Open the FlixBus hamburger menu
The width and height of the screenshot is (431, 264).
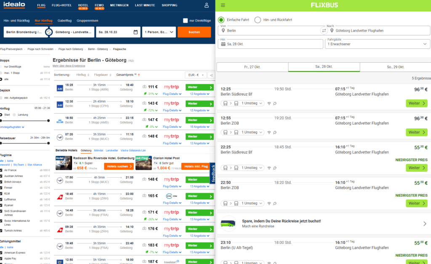(x=223, y=5)
